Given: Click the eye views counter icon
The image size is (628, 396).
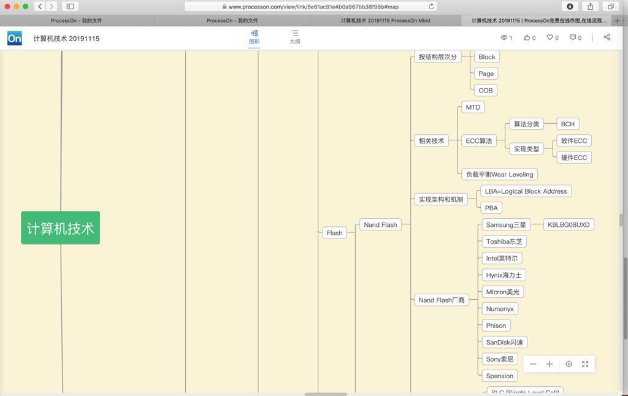Looking at the screenshot, I should coord(504,37).
